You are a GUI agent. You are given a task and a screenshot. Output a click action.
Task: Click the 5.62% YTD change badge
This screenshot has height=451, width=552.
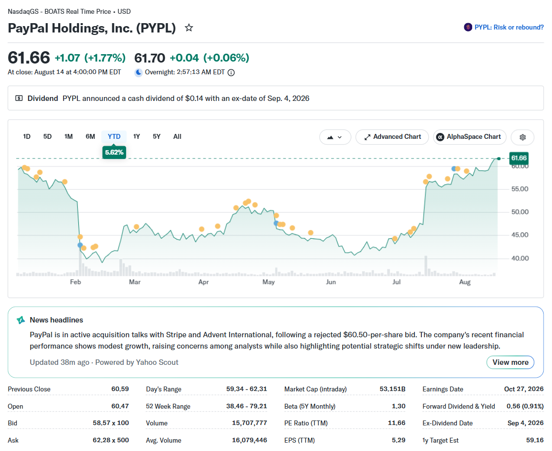point(114,152)
